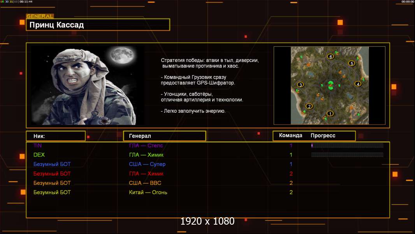
Task: Click the green central supply icon on map
Action: pos(330,85)
